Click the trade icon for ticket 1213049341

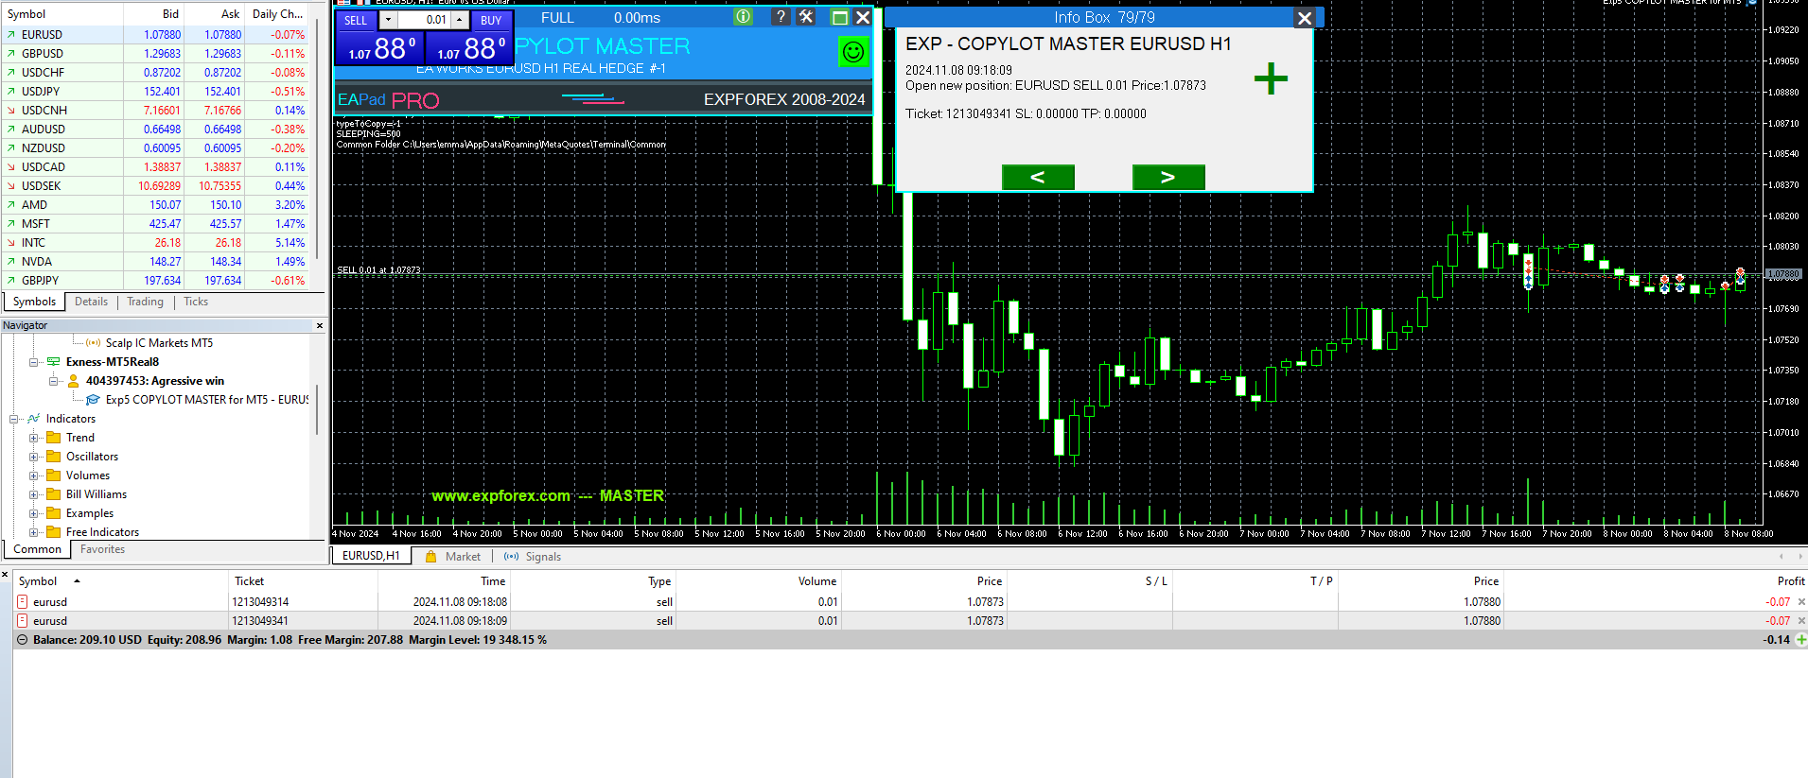[23, 621]
